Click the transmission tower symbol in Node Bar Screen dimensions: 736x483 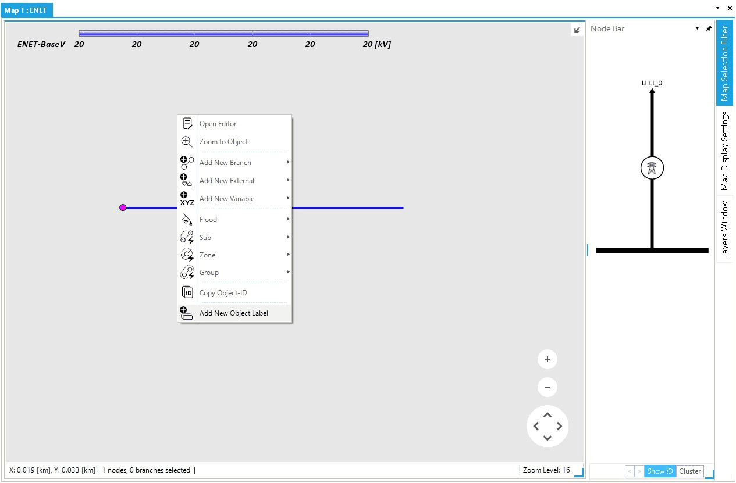[x=652, y=169]
